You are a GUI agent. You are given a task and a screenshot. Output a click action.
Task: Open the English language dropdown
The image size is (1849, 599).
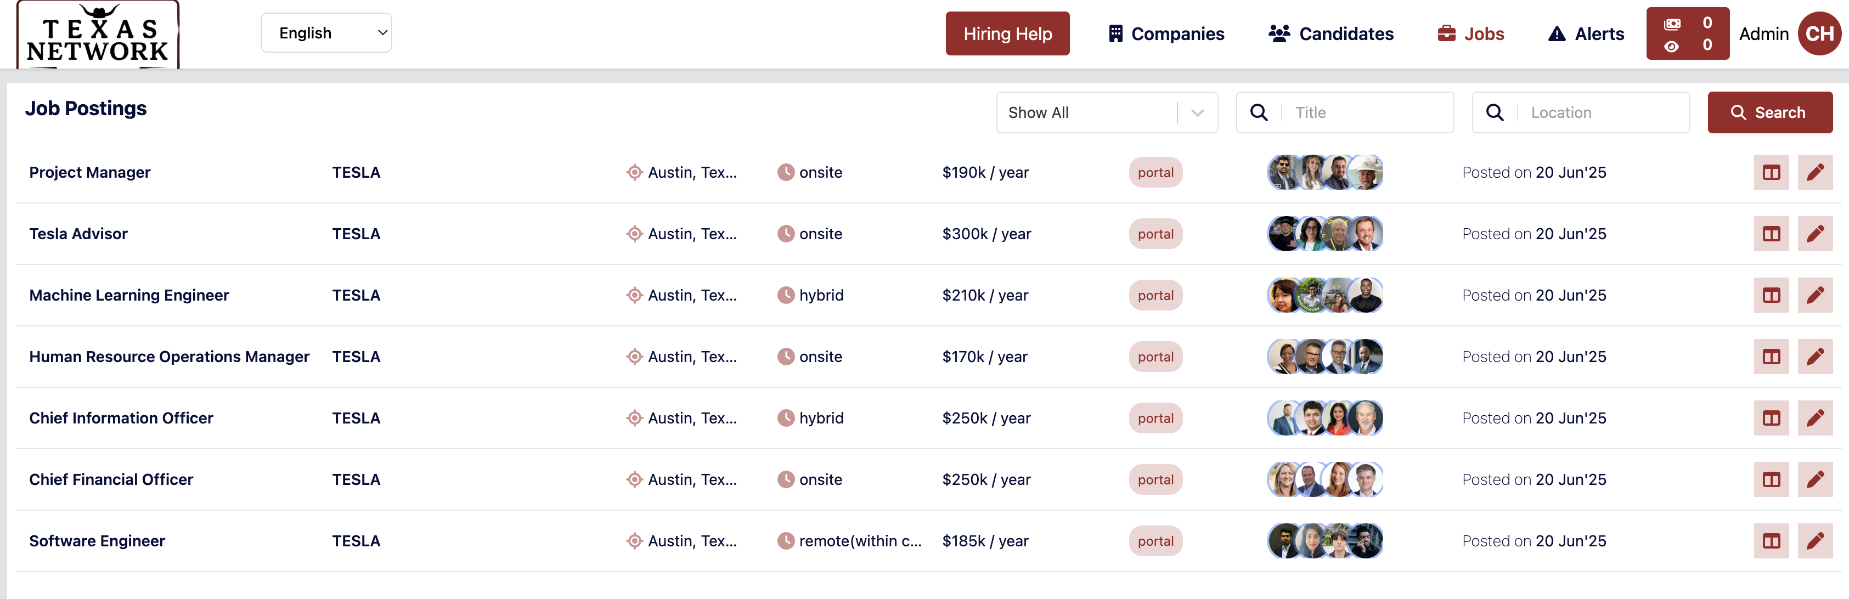pos(326,33)
